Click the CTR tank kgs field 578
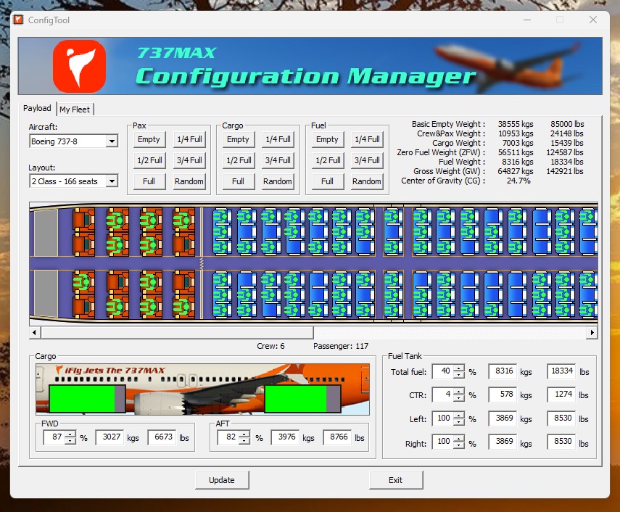This screenshot has height=512, width=620. coord(503,395)
